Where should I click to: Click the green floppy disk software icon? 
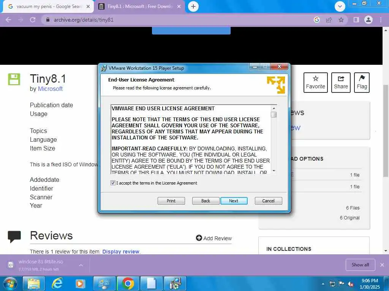(x=14, y=79)
